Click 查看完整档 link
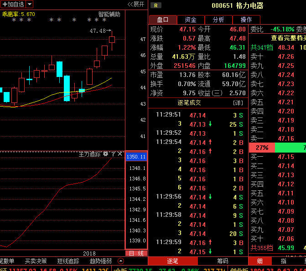This screenshot has width=306, height=271. tap(287, 38)
